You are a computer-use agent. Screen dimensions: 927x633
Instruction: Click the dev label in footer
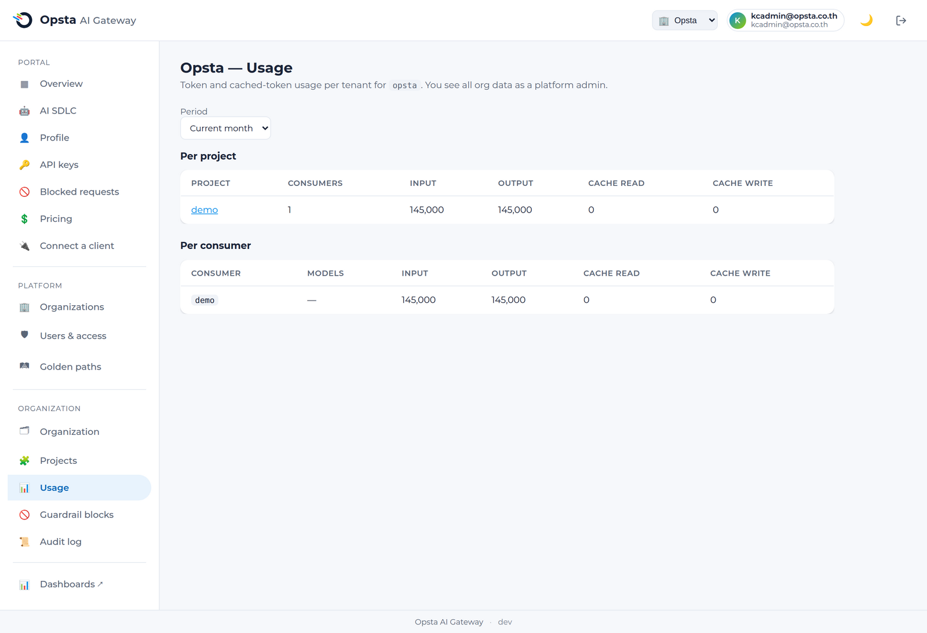point(505,622)
